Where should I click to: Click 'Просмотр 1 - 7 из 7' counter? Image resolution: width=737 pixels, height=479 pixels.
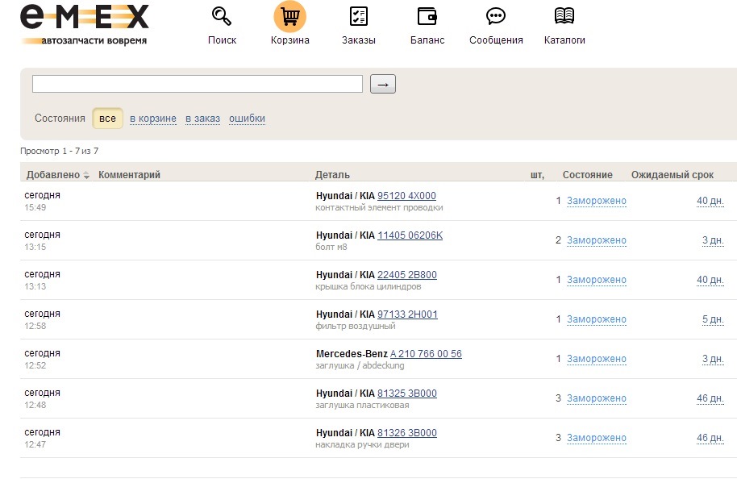pyautogui.click(x=59, y=151)
